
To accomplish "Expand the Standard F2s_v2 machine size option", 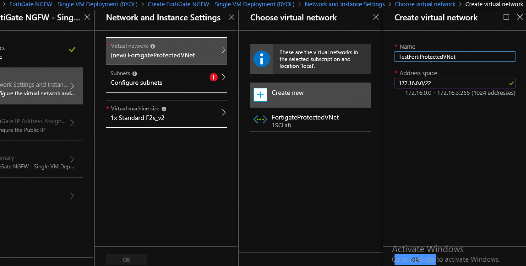I will pyautogui.click(x=223, y=112).
